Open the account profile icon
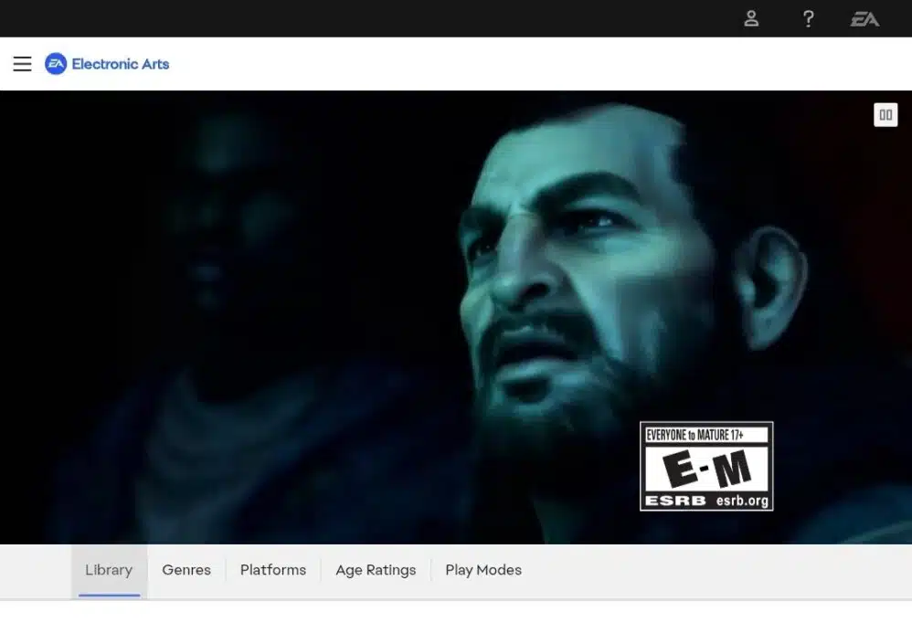Screen dimensions: 912x623 pyautogui.click(x=751, y=18)
